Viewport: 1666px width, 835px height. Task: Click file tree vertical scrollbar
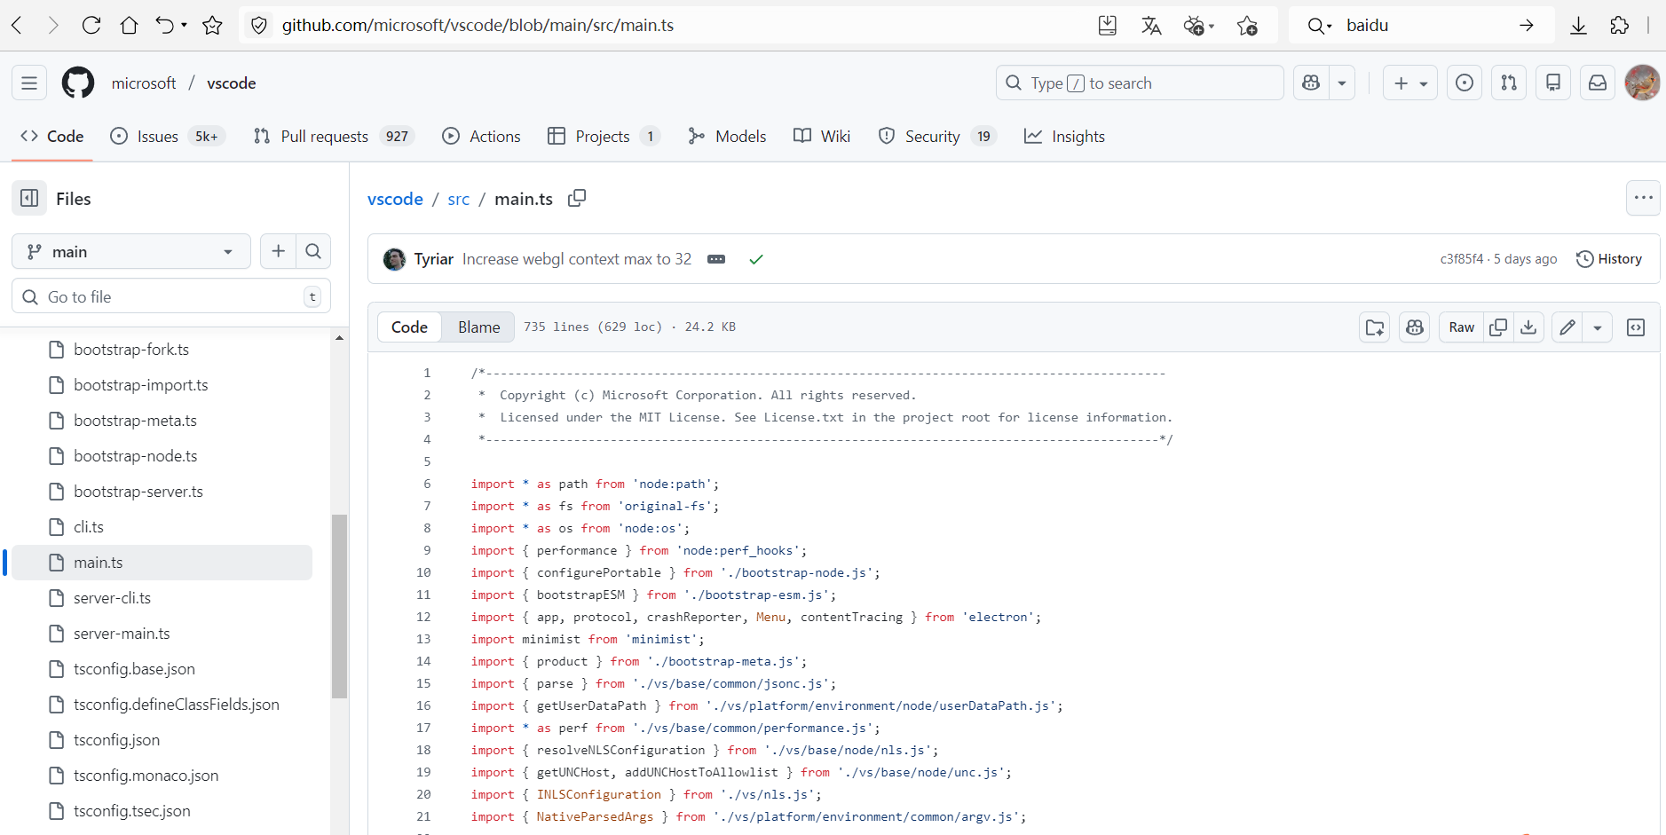pyautogui.click(x=339, y=606)
